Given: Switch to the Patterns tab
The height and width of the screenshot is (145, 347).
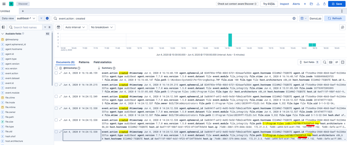Looking at the screenshot, I should pos(84,62).
